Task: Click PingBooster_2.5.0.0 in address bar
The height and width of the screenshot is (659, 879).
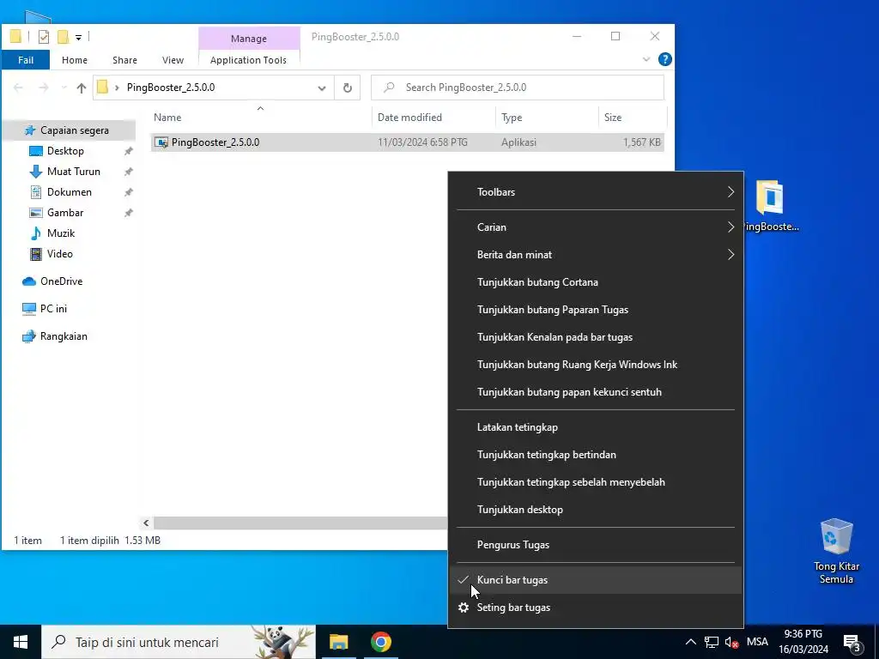Action: pyautogui.click(x=171, y=88)
